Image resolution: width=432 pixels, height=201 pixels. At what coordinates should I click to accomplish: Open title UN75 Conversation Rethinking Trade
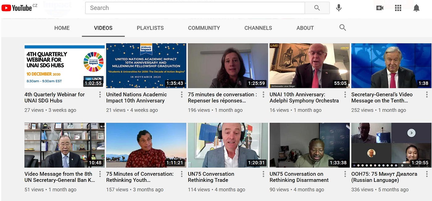pyautogui.click(x=211, y=177)
